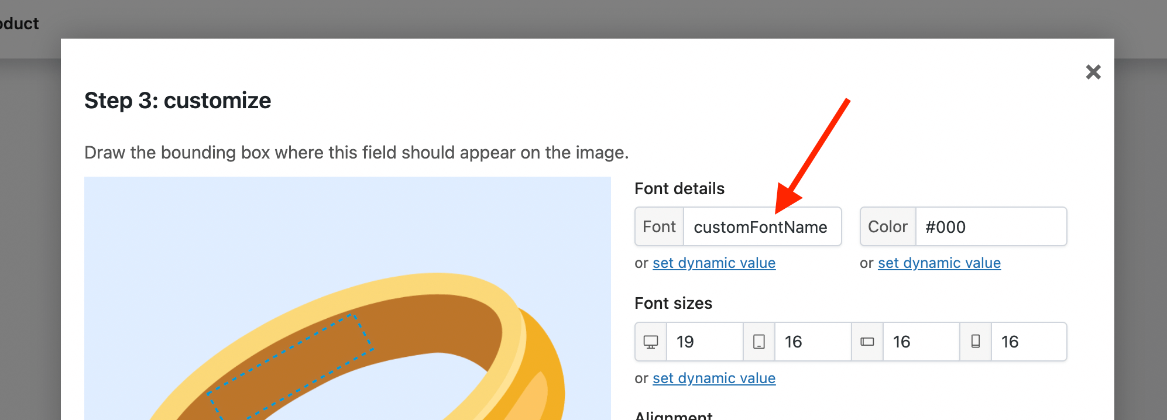
Task: Open set dynamic value link under Font sizes
Action: (x=714, y=378)
